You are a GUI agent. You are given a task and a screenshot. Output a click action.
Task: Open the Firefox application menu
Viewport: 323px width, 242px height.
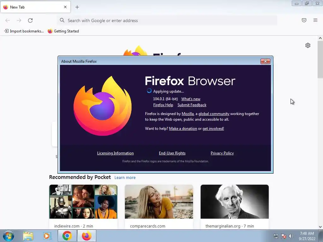[315, 20]
